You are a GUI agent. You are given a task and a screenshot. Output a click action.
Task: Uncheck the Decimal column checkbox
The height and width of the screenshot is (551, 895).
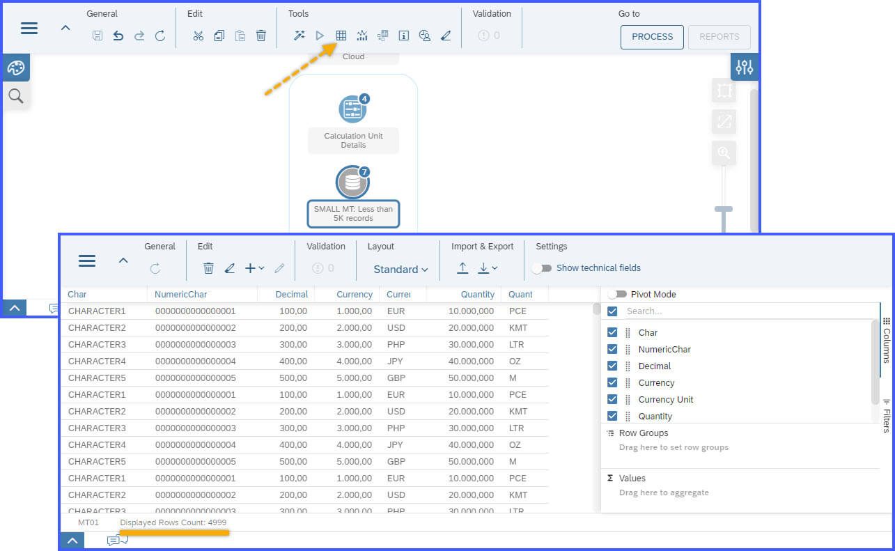[612, 366]
